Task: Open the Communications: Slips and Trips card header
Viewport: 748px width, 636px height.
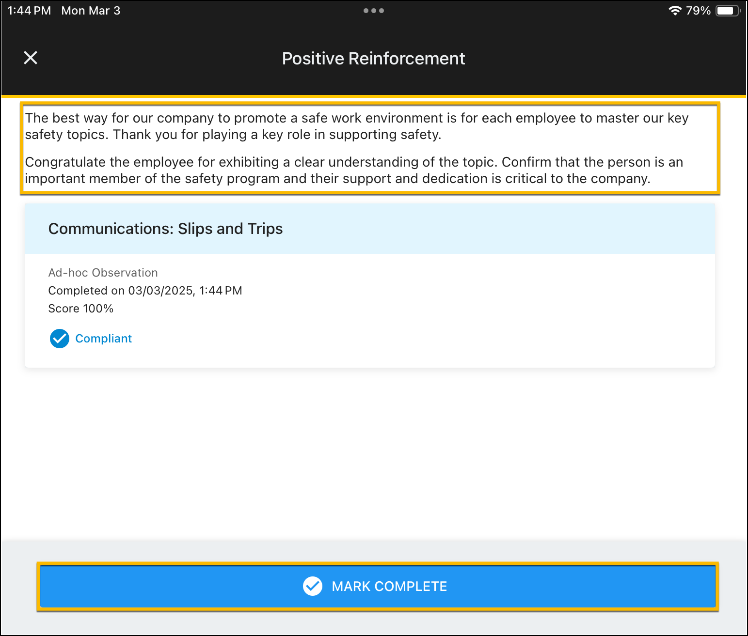Action: [x=165, y=229]
